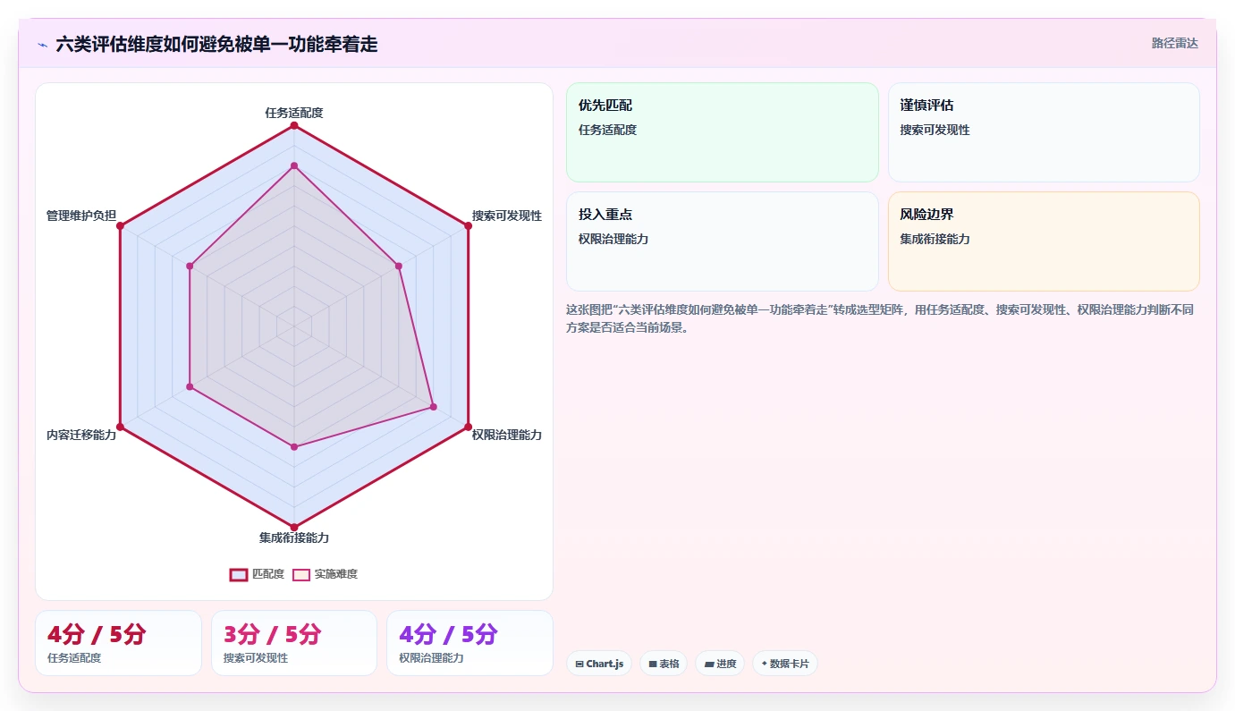Click the 匹配度 point on 集成衔接能力 axis
1235x711 pixels.
pyautogui.click(x=293, y=527)
